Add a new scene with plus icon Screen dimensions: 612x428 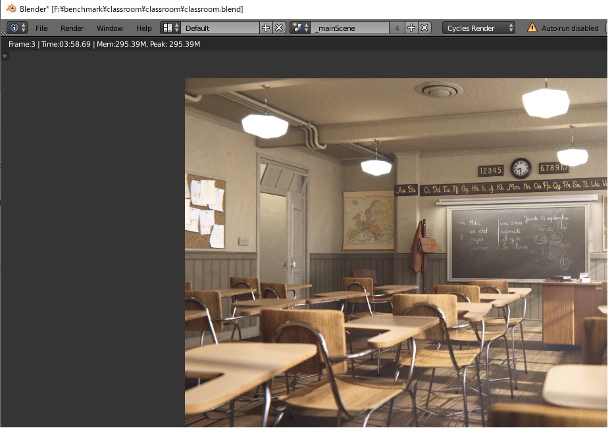(411, 28)
